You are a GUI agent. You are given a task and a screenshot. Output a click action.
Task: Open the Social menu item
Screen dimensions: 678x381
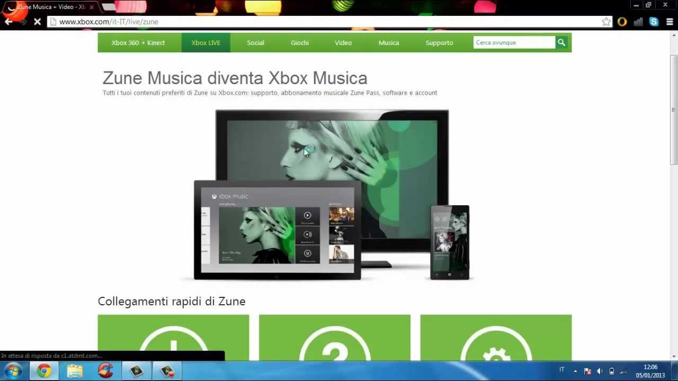(x=255, y=43)
